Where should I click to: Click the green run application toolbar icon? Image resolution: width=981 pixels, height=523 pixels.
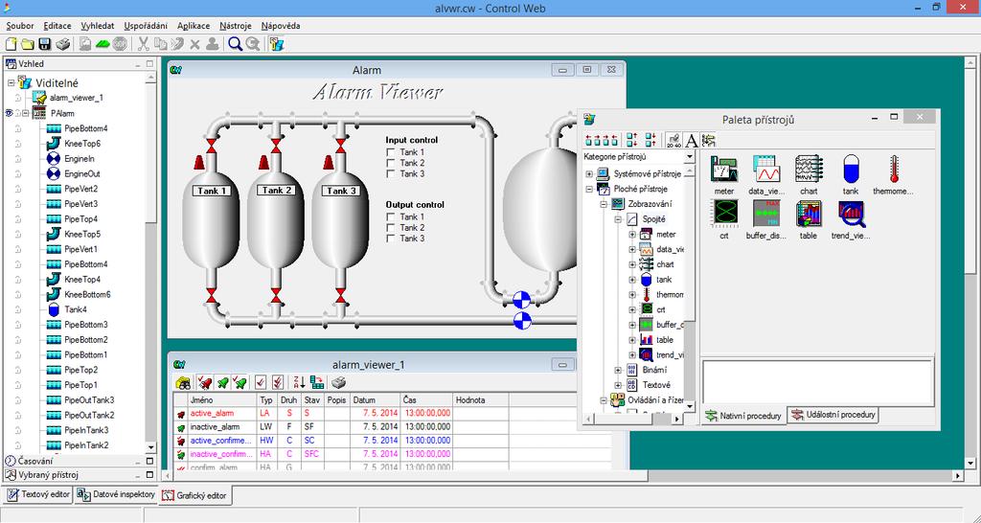[x=103, y=44]
